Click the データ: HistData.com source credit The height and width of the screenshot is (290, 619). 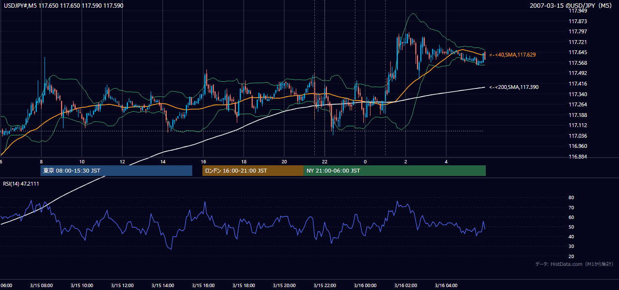(574, 264)
